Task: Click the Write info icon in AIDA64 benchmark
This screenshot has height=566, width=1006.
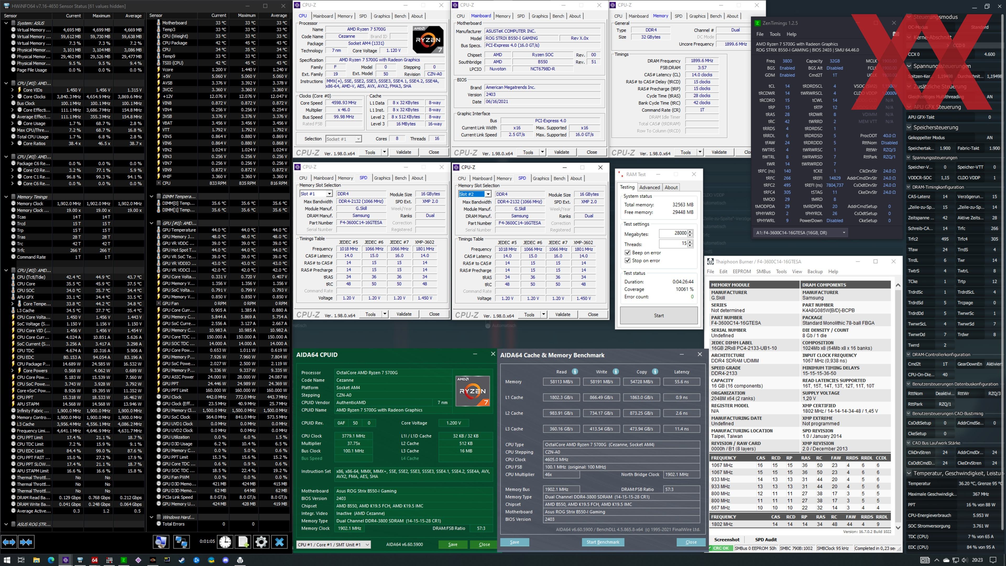Action: coord(615,372)
